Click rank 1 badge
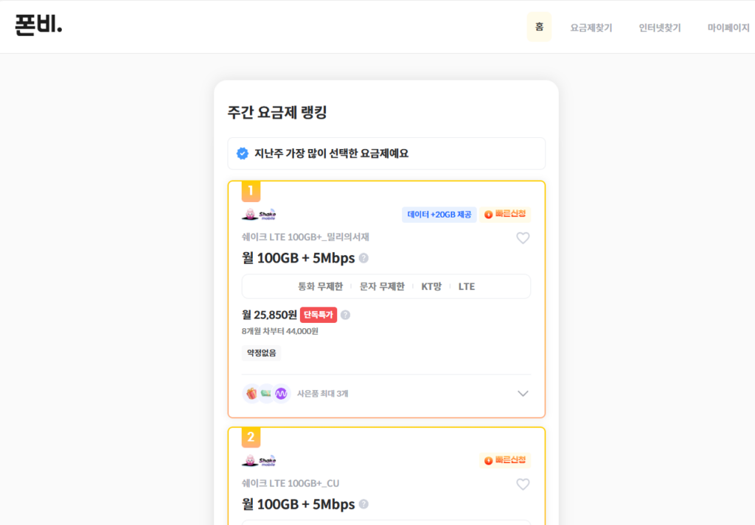The width and height of the screenshot is (755, 525). click(251, 191)
